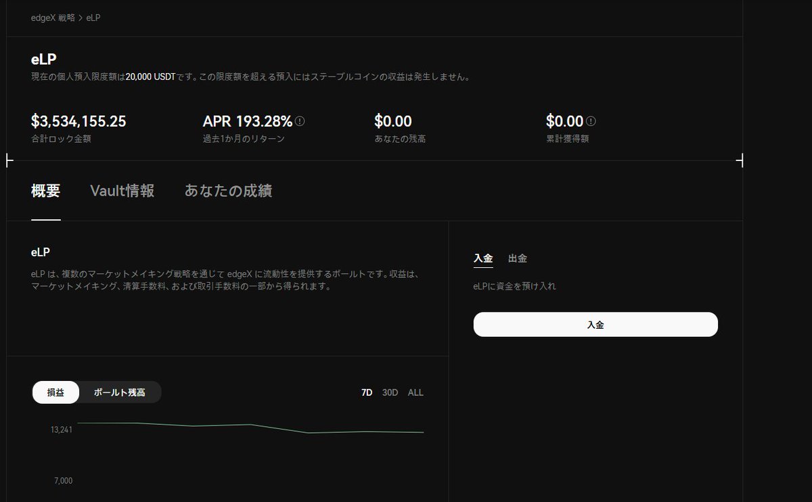Click the eLPに資金を預け入れ text
The width and height of the screenshot is (812, 502).
(x=515, y=286)
